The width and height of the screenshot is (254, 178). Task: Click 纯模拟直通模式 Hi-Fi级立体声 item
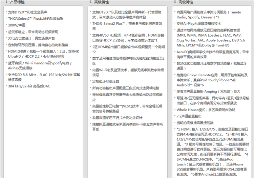pos(128,127)
